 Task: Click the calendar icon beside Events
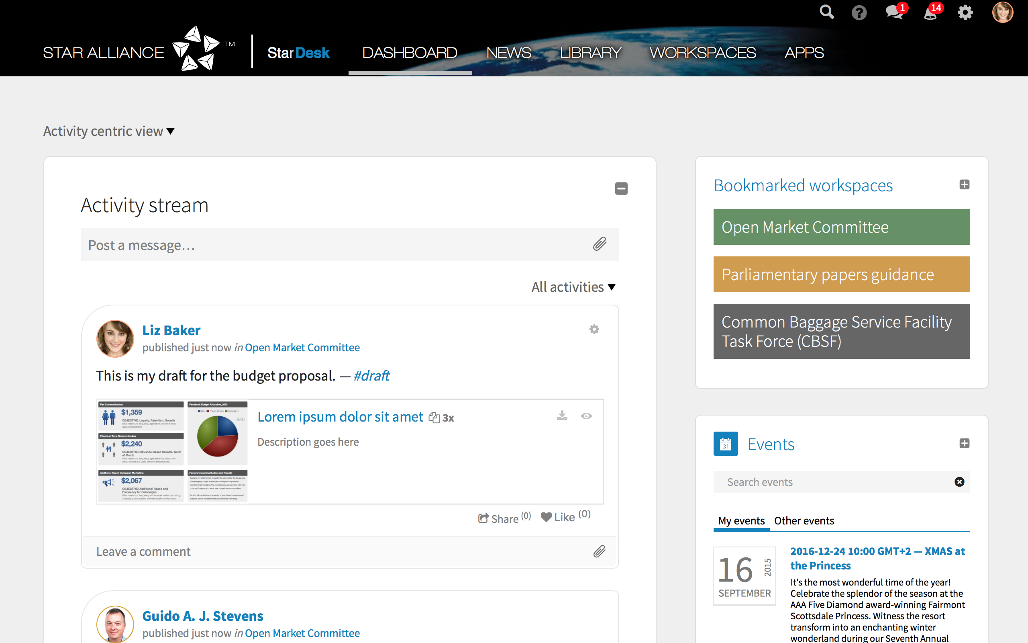click(x=726, y=444)
